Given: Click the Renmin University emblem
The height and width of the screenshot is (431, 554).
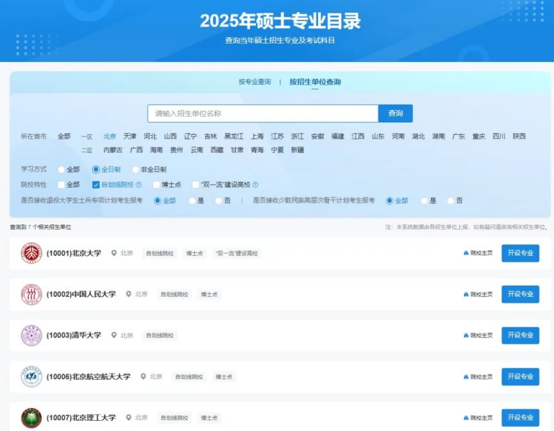Looking at the screenshot, I should (x=31, y=294).
